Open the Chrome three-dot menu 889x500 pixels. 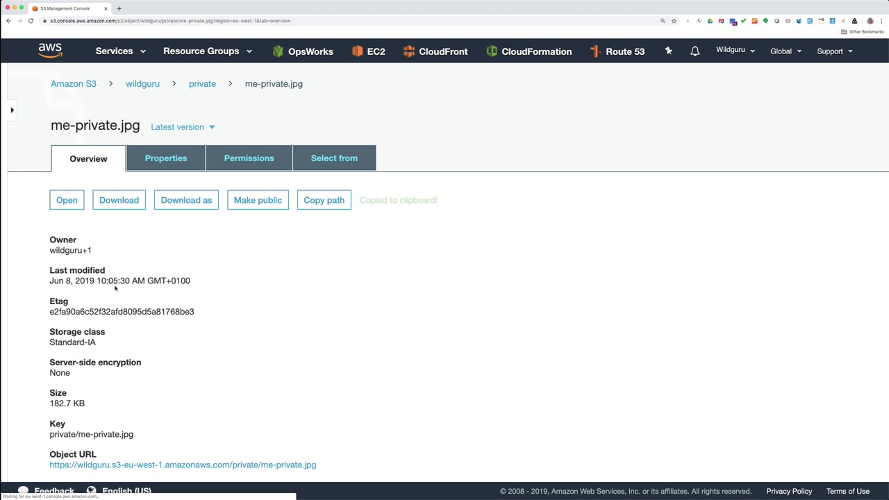coord(881,21)
